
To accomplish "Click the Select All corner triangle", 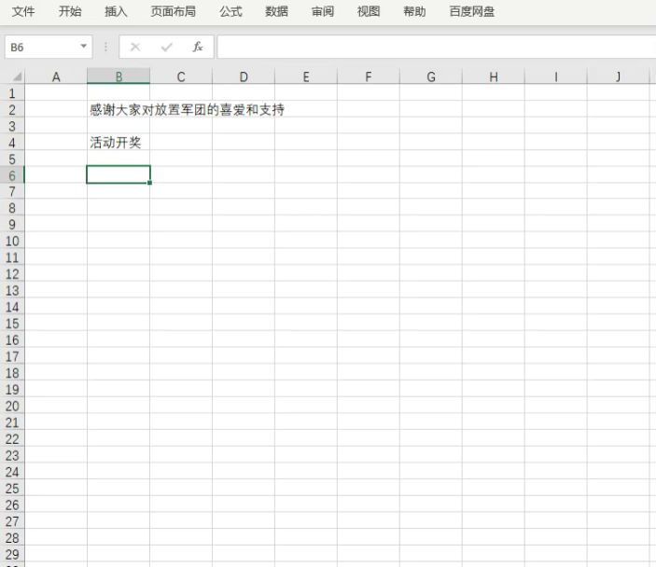I will [x=17, y=77].
